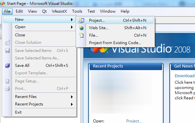195x123 pixels.
Task: Choose Export Template... entry
Action: (x=39, y=73)
